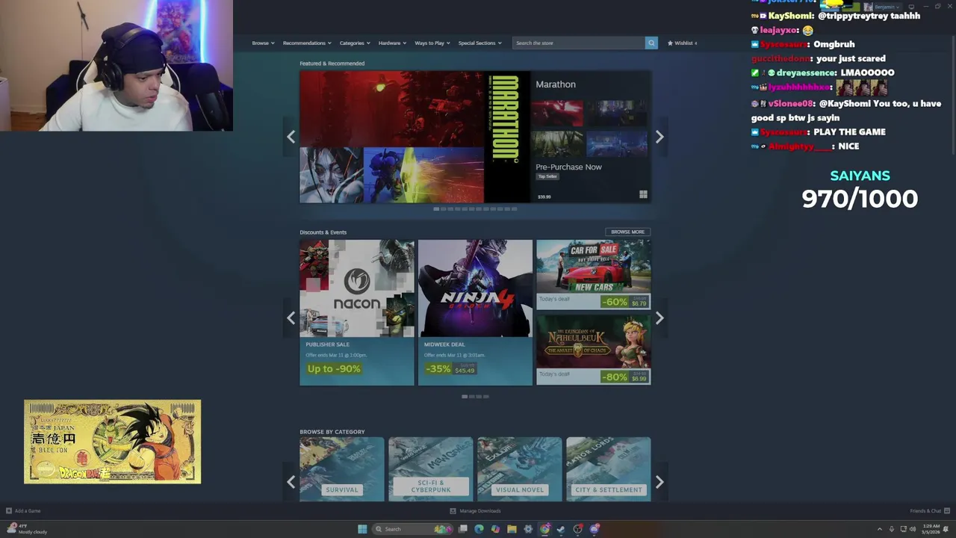Open the Nacon Publisher Sale card
This screenshot has height=538, width=956.
tap(357, 312)
